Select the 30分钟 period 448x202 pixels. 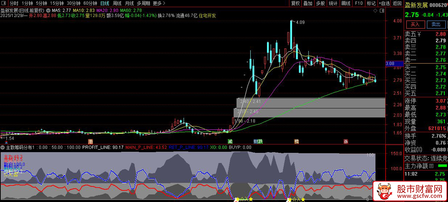[74, 3]
